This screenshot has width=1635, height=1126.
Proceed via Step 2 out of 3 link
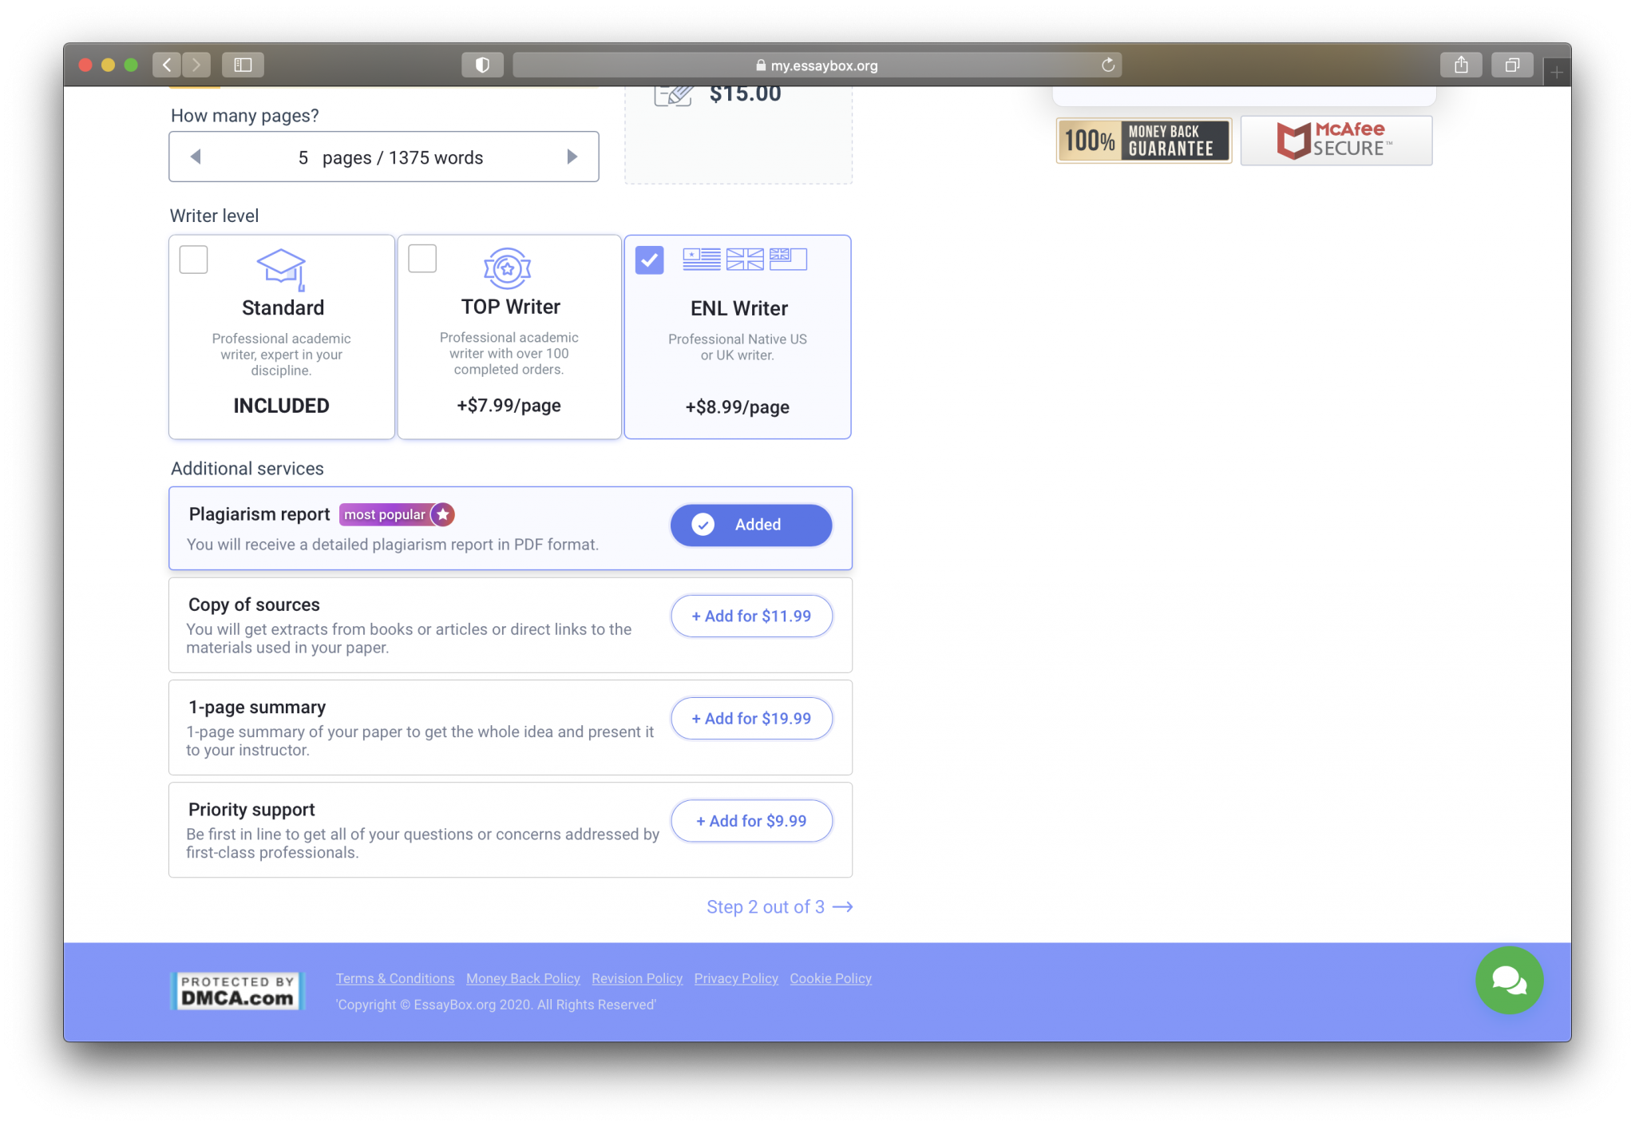[x=779, y=907]
